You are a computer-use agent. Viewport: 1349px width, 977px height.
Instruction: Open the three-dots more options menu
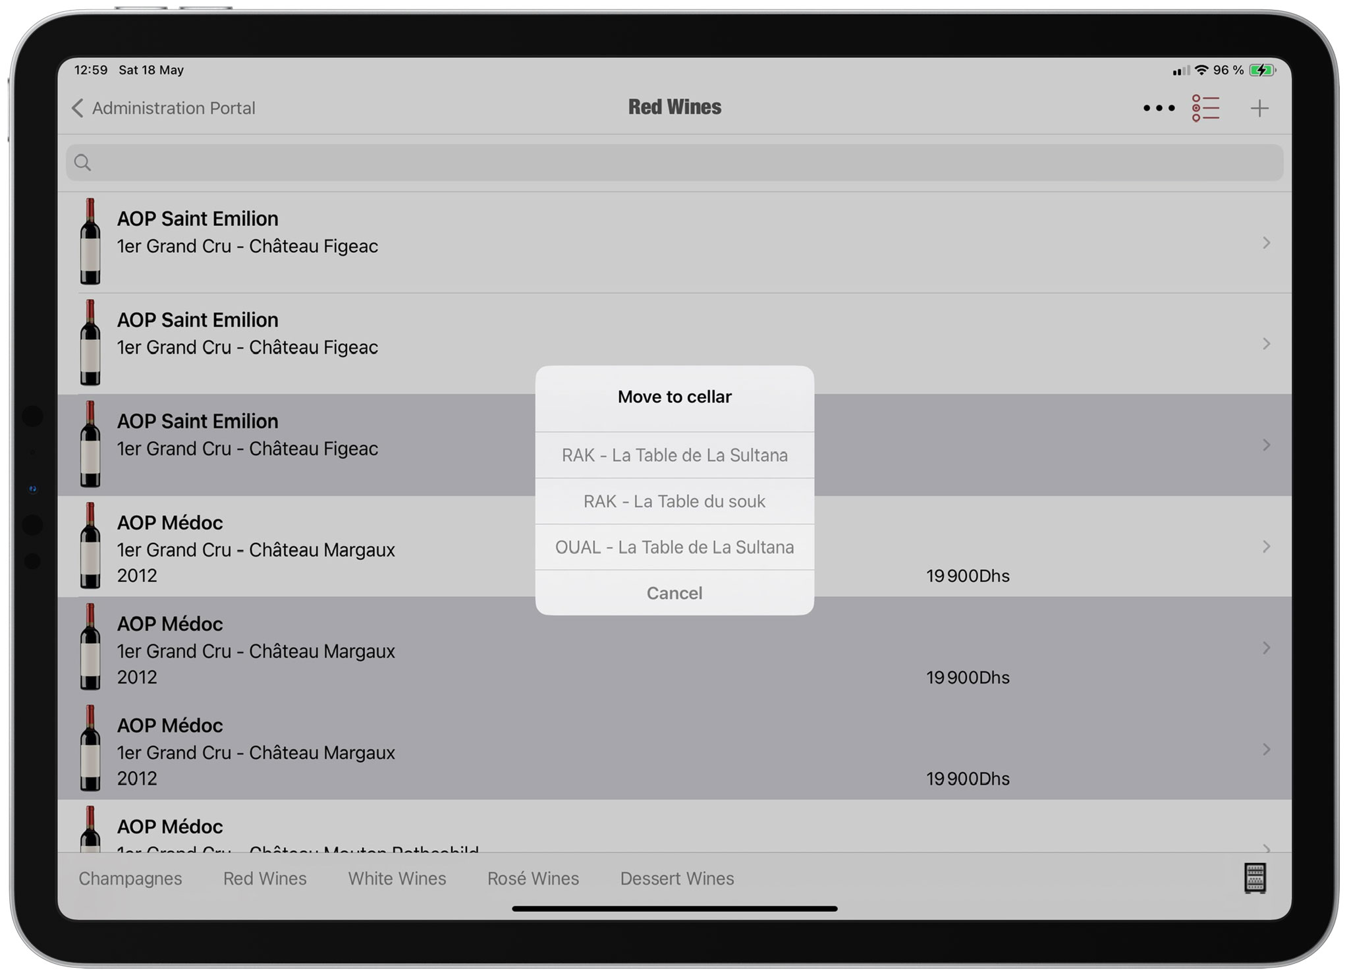click(x=1159, y=108)
